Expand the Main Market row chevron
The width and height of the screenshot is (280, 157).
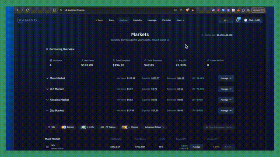(47, 78)
